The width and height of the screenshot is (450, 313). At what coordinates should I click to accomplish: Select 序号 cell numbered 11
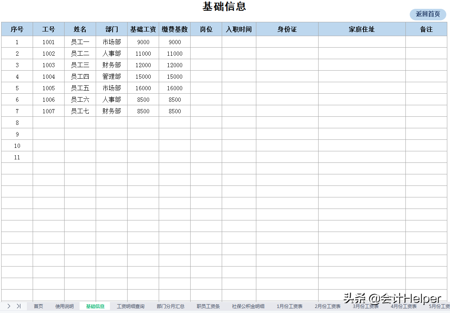tap(17, 157)
